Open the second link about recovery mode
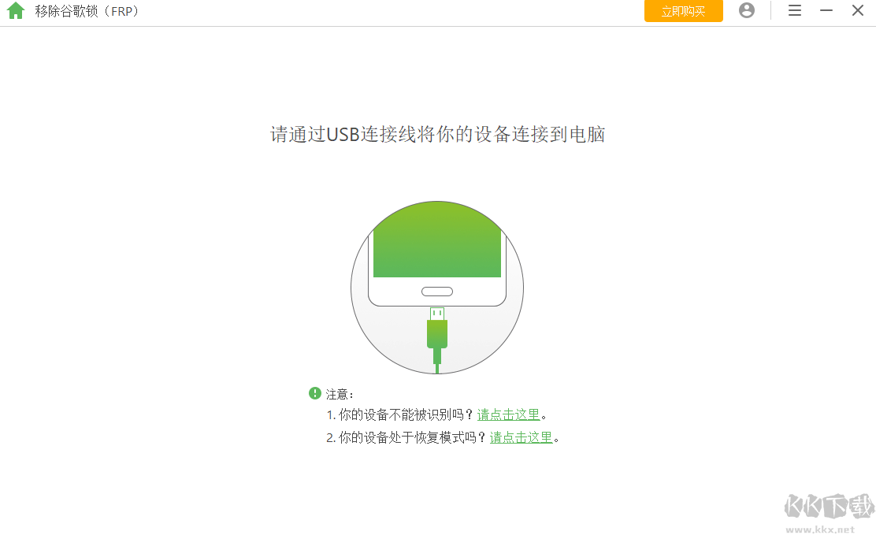This screenshot has height=535, width=876. coord(522,437)
